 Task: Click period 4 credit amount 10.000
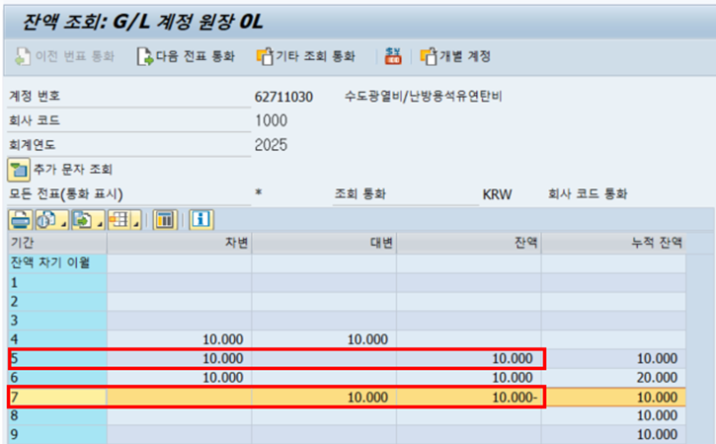(367, 339)
